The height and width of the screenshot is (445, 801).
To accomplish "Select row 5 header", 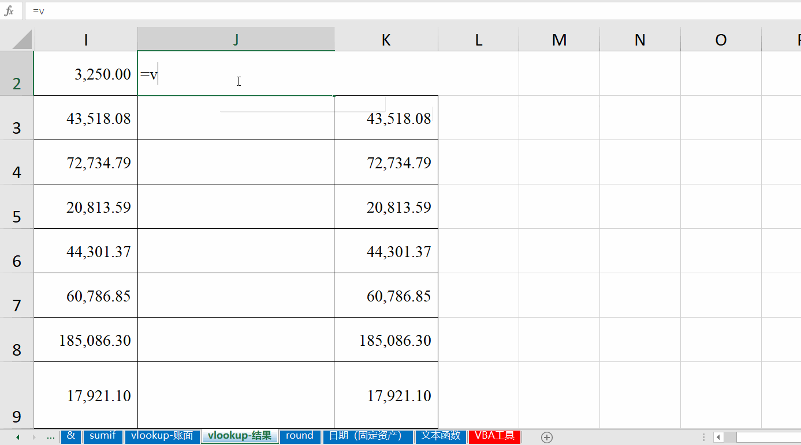I will (x=17, y=206).
